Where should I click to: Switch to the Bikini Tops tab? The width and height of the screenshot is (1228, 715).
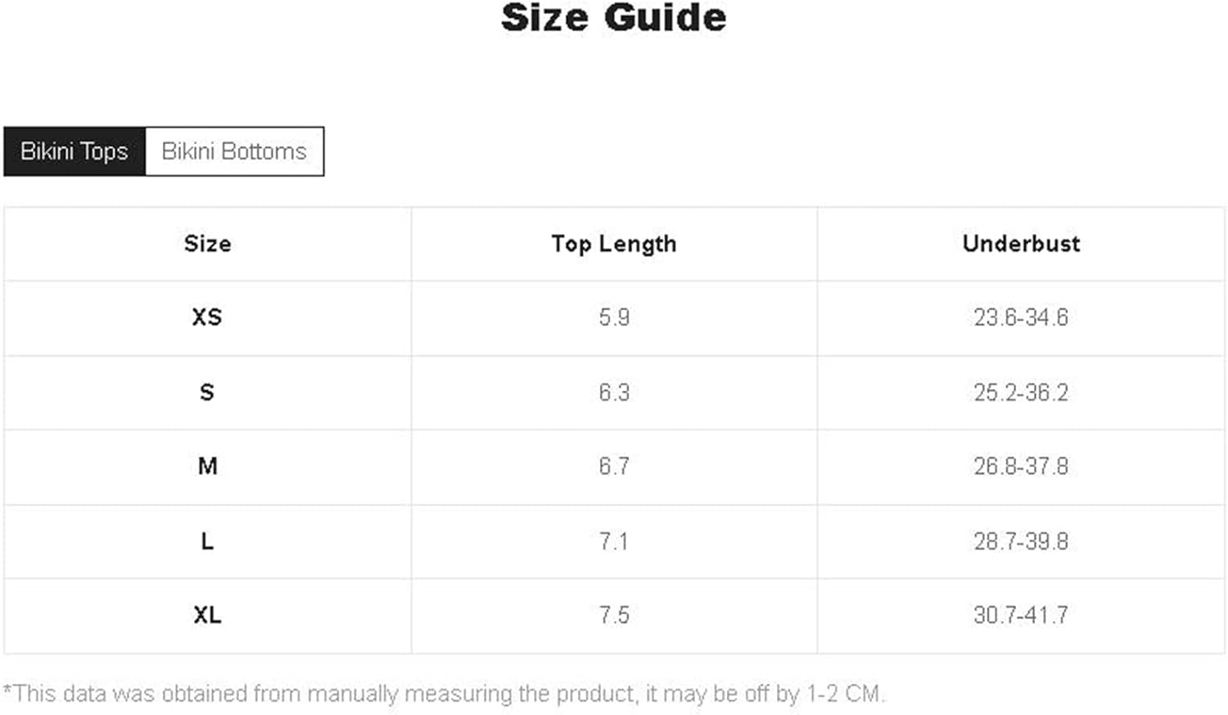click(x=74, y=151)
